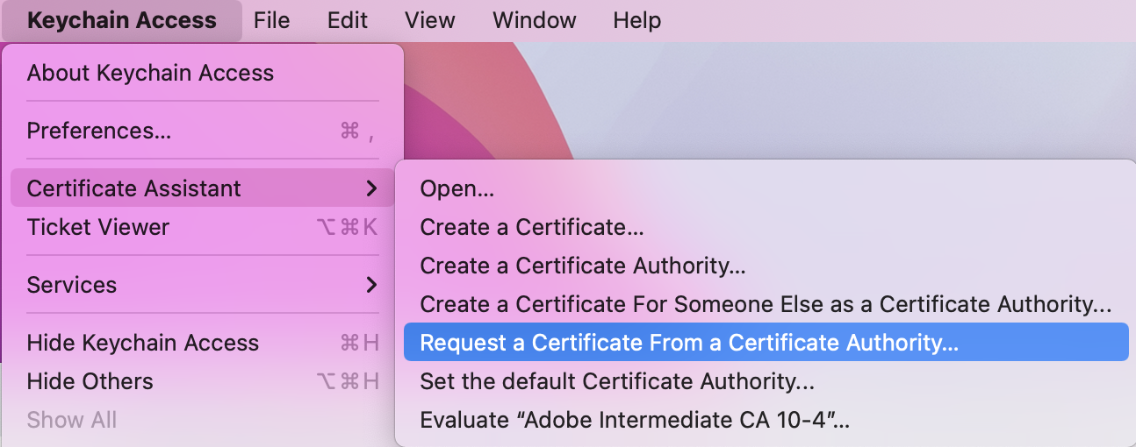Viewport: 1136px width, 447px height.
Task: Select Create a Certificate…
Action: click(x=766, y=227)
